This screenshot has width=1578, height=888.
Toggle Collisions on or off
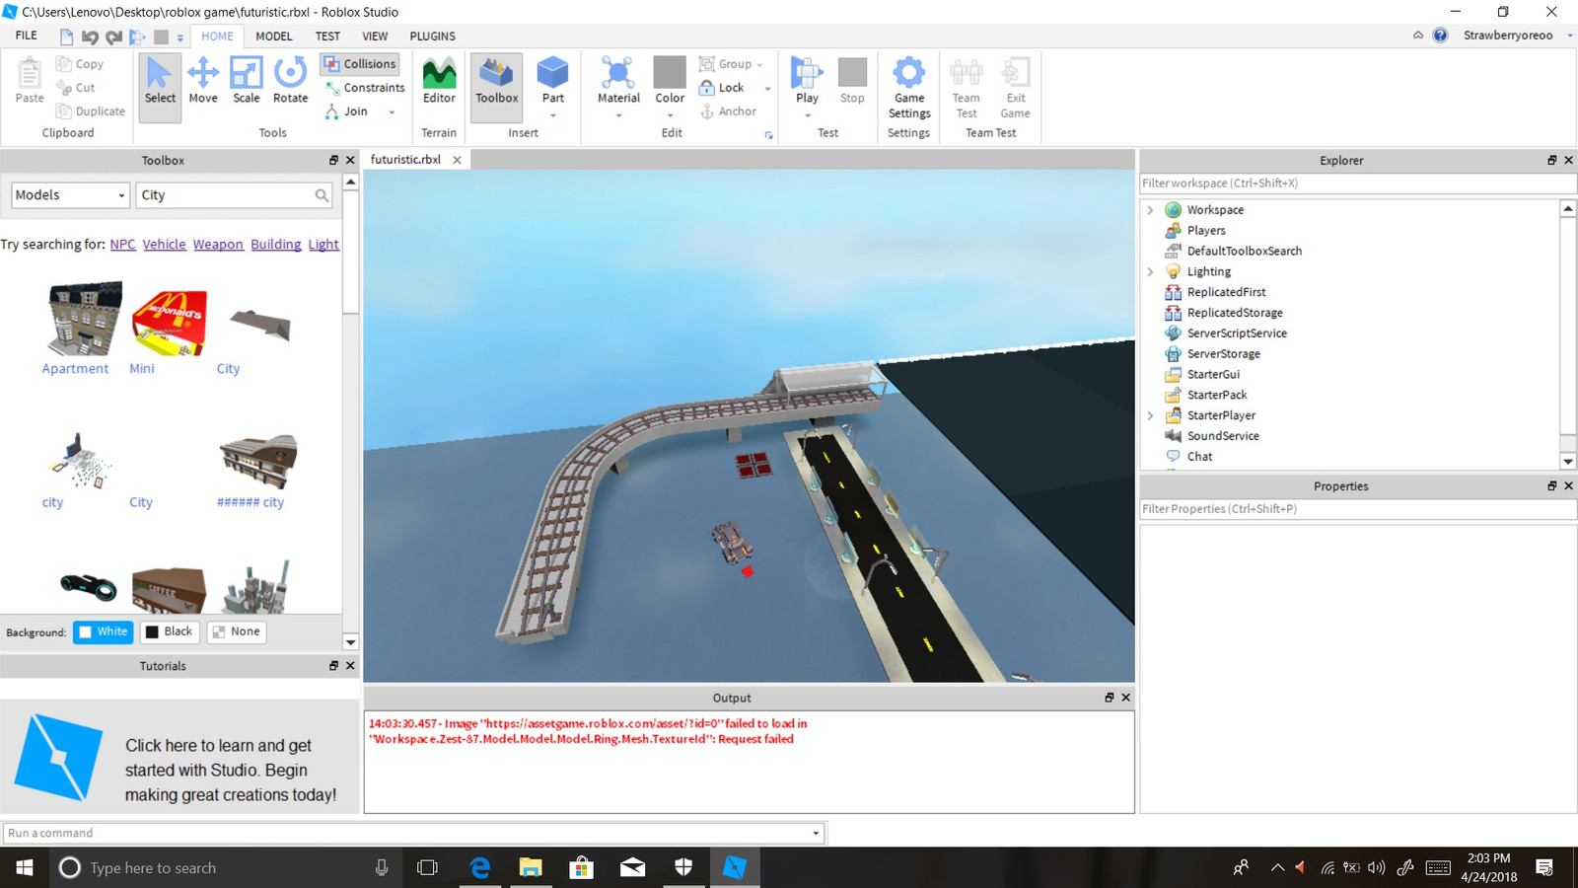[359, 64]
